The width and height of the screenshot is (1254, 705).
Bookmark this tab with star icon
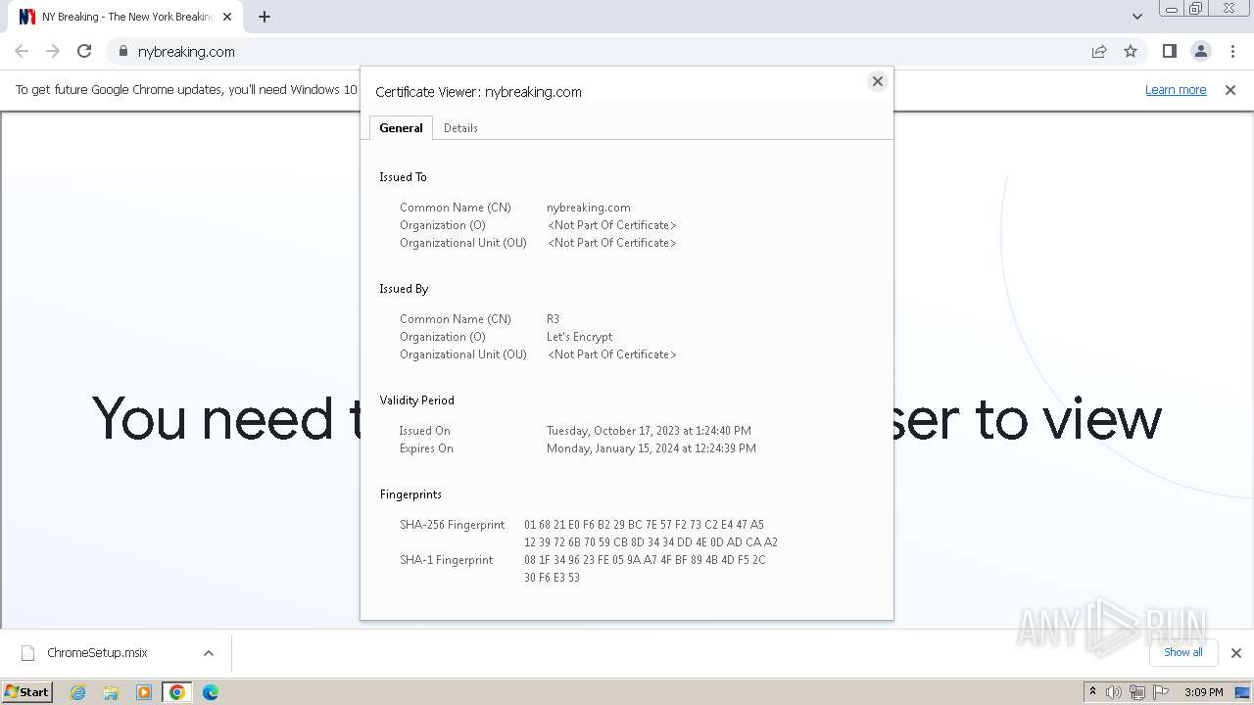[1131, 51]
